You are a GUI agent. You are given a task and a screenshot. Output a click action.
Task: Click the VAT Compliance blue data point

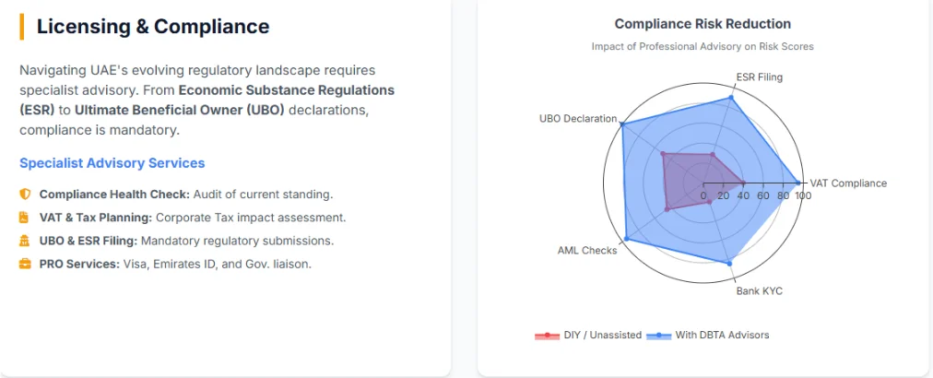[x=798, y=183]
